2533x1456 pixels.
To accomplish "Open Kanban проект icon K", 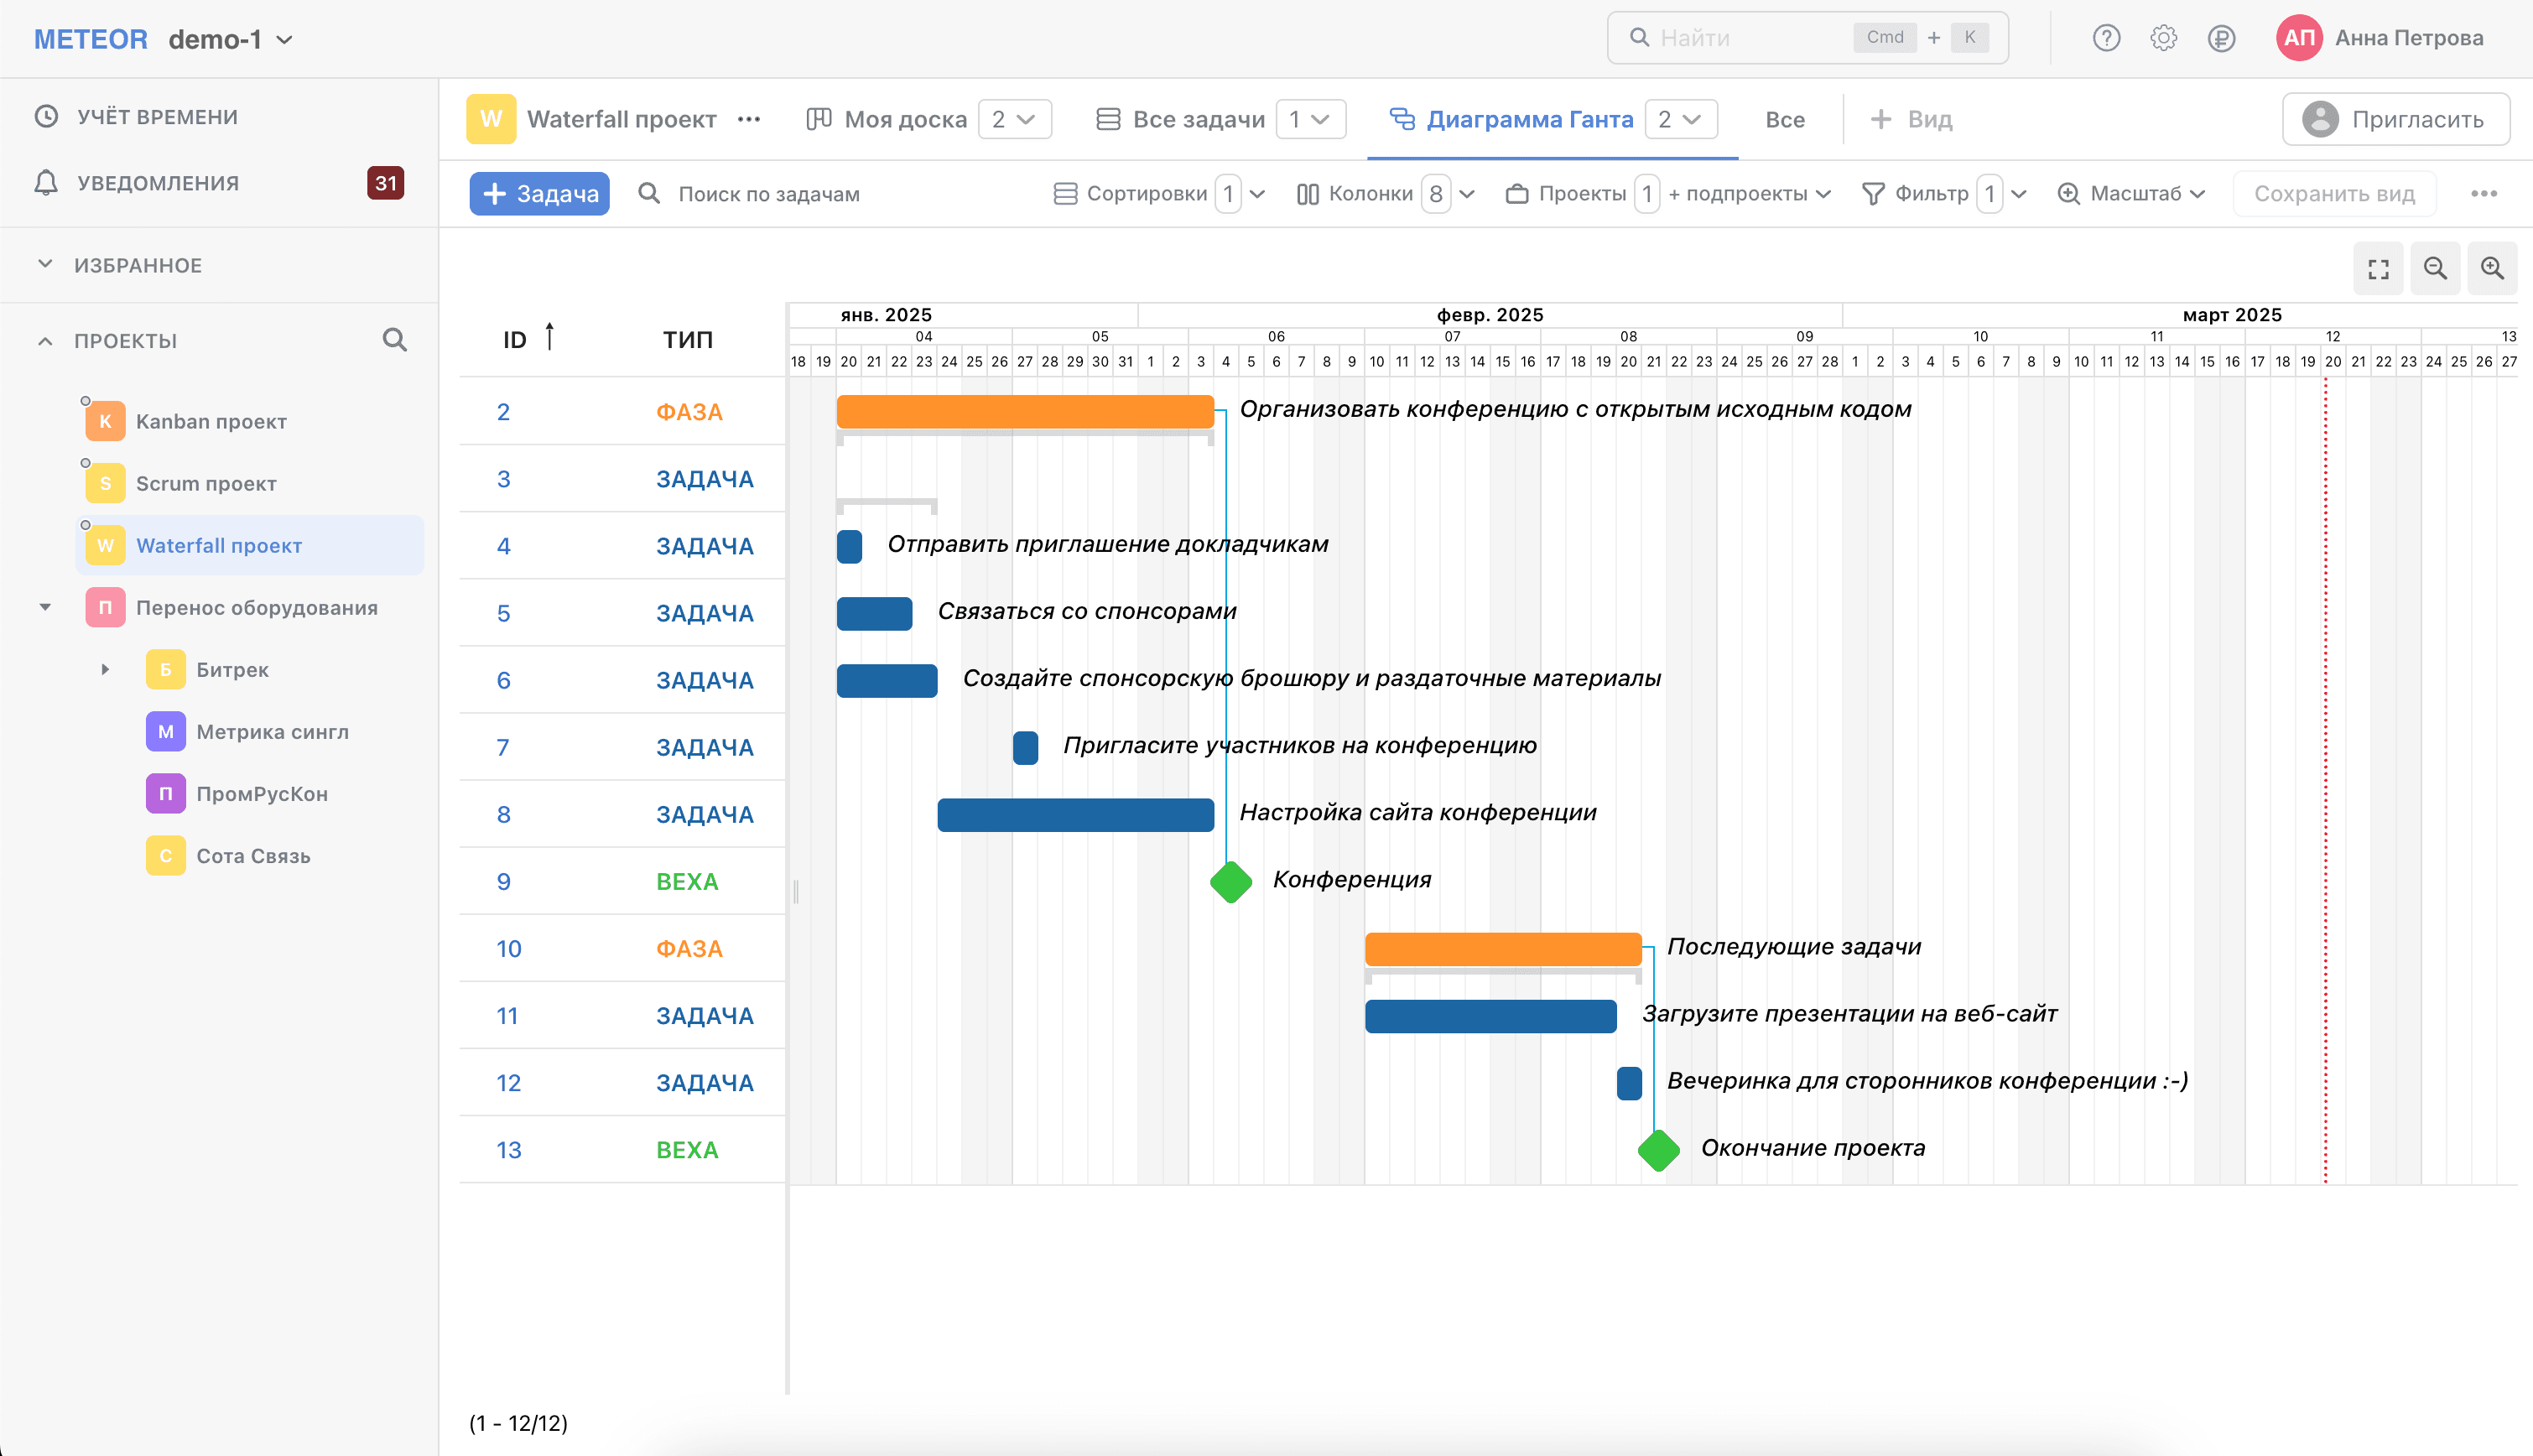I will click(x=105, y=421).
